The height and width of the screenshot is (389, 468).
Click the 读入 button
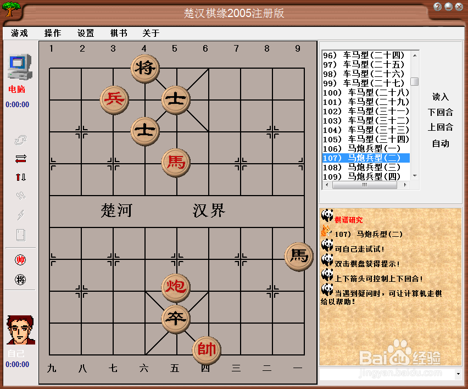[440, 97]
